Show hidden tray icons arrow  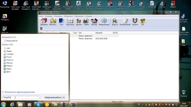coord(143,105)
